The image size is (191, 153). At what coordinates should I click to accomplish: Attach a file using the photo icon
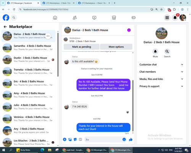tap(70, 140)
